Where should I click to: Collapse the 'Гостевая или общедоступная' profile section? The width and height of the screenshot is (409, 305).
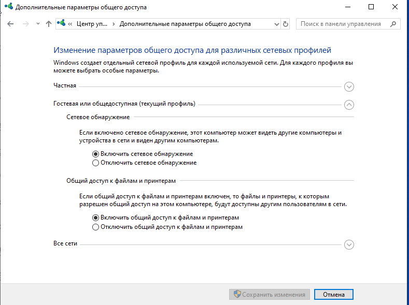tap(349, 105)
